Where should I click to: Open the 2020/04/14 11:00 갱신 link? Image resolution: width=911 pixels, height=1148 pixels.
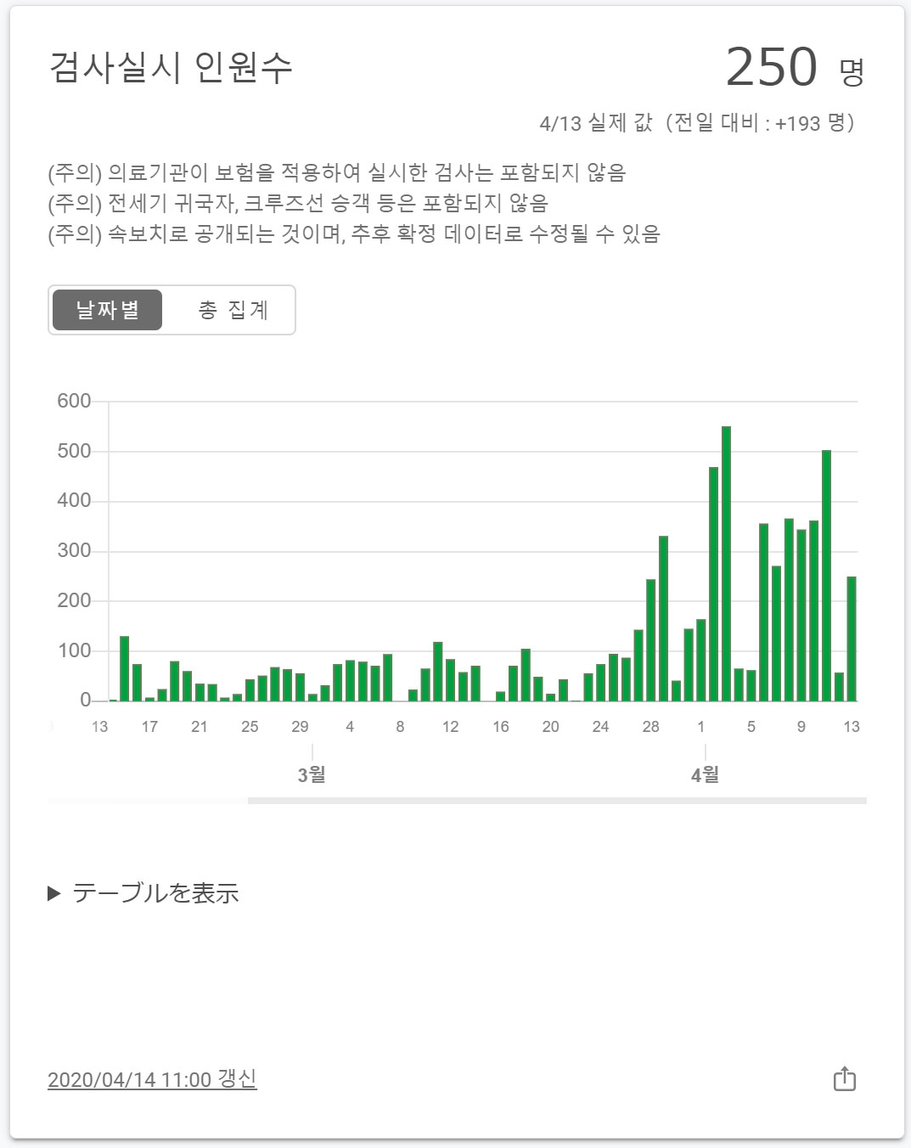coord(152,1079)
